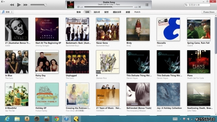Viewport: 217px width, 122px height.
Task: Switch to the 類型 tab
Action: [106, 12]
